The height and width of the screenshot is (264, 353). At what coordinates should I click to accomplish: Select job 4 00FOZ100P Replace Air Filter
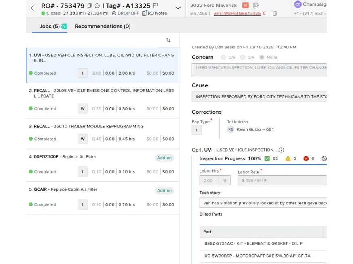pos(103,165)
